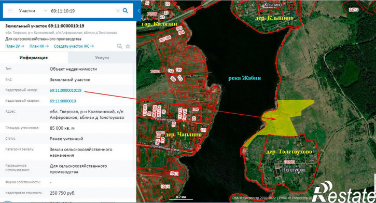The width and height of the screenshot is (376, 203).
Task: Click the Создать участок ЖС link
Action: coord(74,46)
